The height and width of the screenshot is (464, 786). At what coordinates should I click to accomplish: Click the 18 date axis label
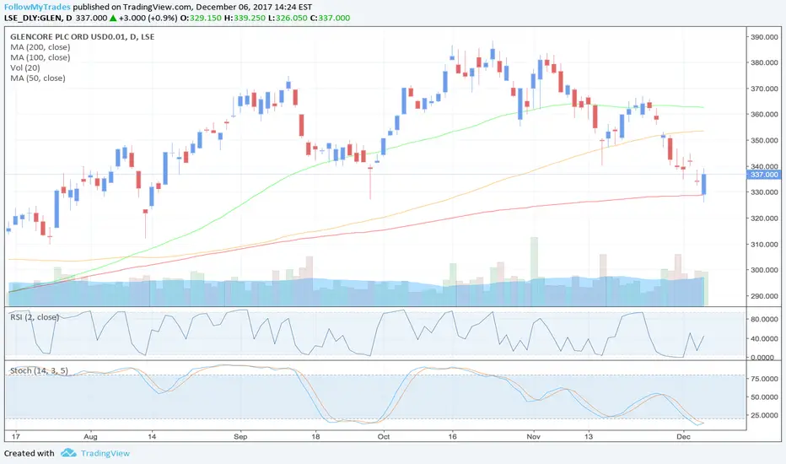point(315,436)
